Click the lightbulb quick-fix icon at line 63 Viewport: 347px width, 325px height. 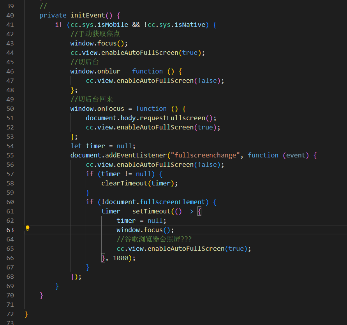tap(27, 228)
